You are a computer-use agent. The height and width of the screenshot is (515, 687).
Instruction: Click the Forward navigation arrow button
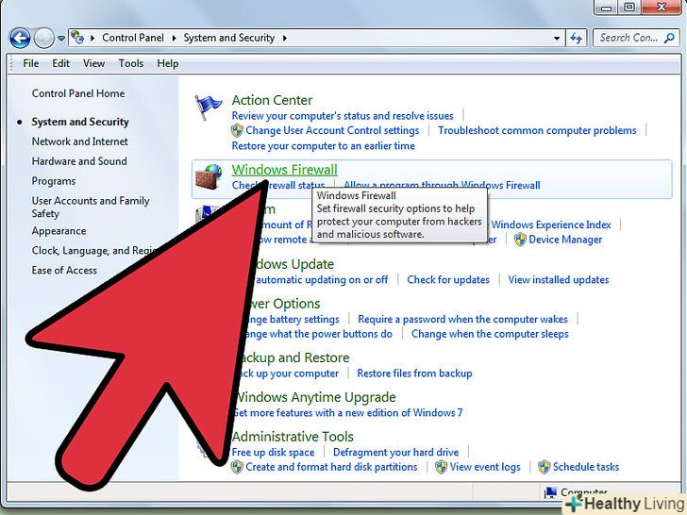click(x=43, y=38)
